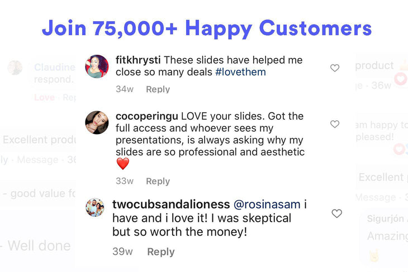This screenshot has height=272, width=408.
Task: Open twocubsandalioness's profile avatar
Action: [95, 207]
